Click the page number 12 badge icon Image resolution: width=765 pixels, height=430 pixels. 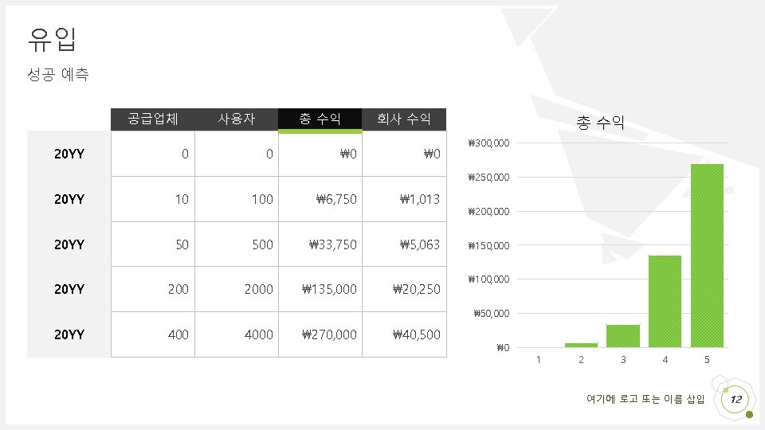click(x=736, y=399)
